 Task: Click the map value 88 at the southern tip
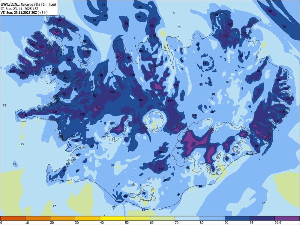pyautogui.click(x=143, y=209)
